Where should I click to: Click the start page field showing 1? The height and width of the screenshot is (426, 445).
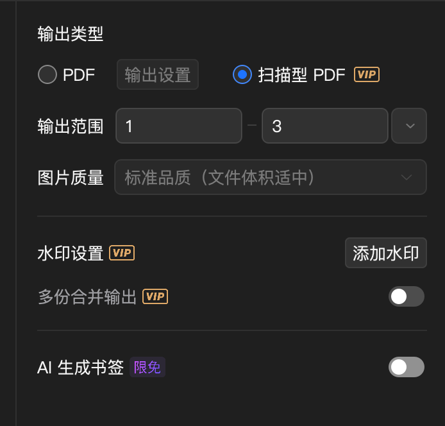179,126
